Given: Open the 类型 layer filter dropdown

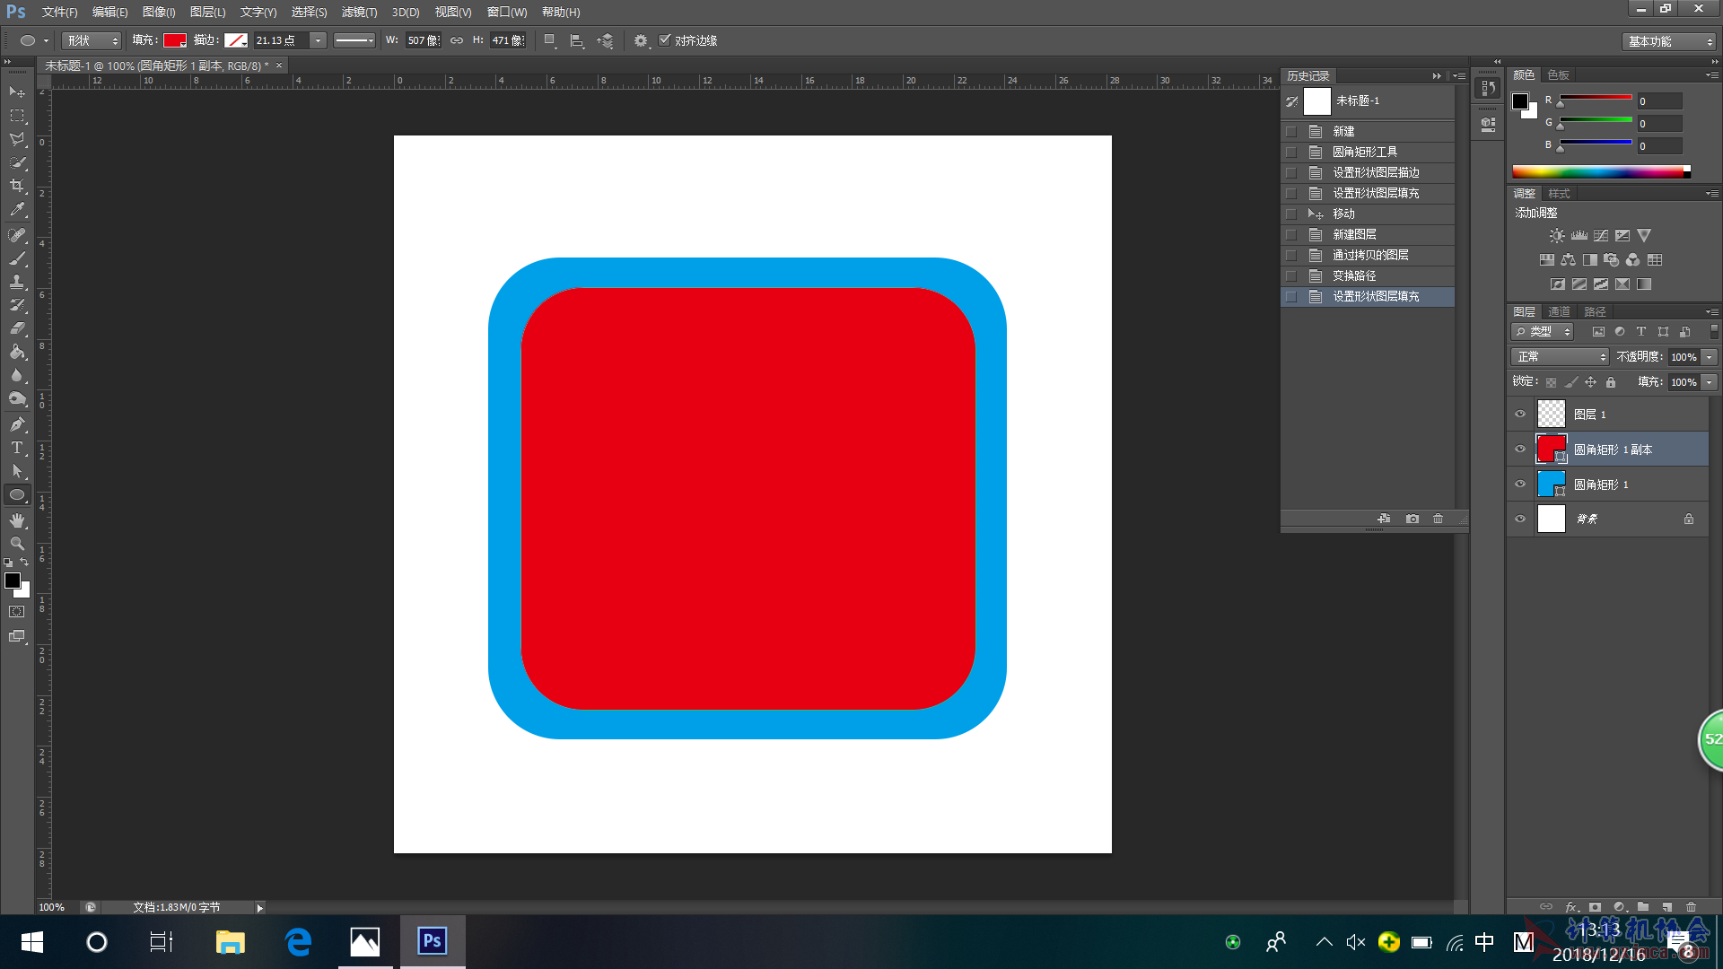Looking at the screenshot, I should click(x=1543, y=332).
